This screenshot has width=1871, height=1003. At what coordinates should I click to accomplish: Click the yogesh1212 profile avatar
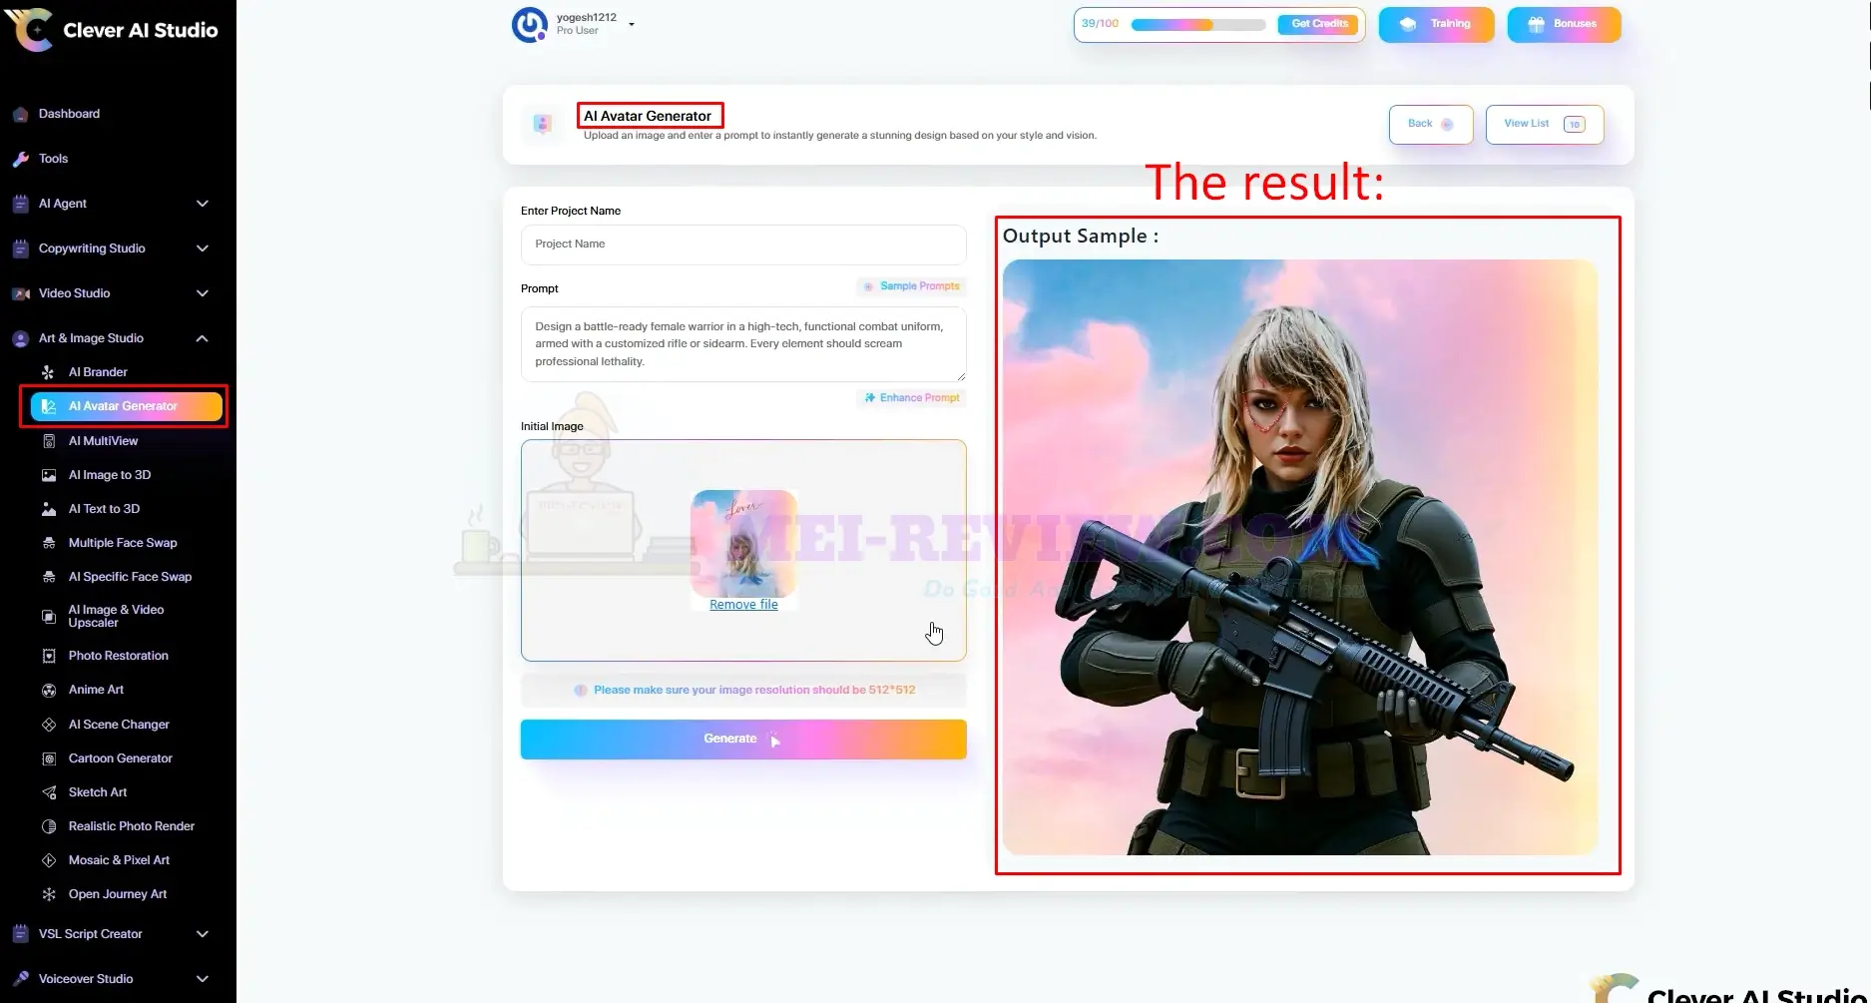pyautogui.click(x=529, y=25)
